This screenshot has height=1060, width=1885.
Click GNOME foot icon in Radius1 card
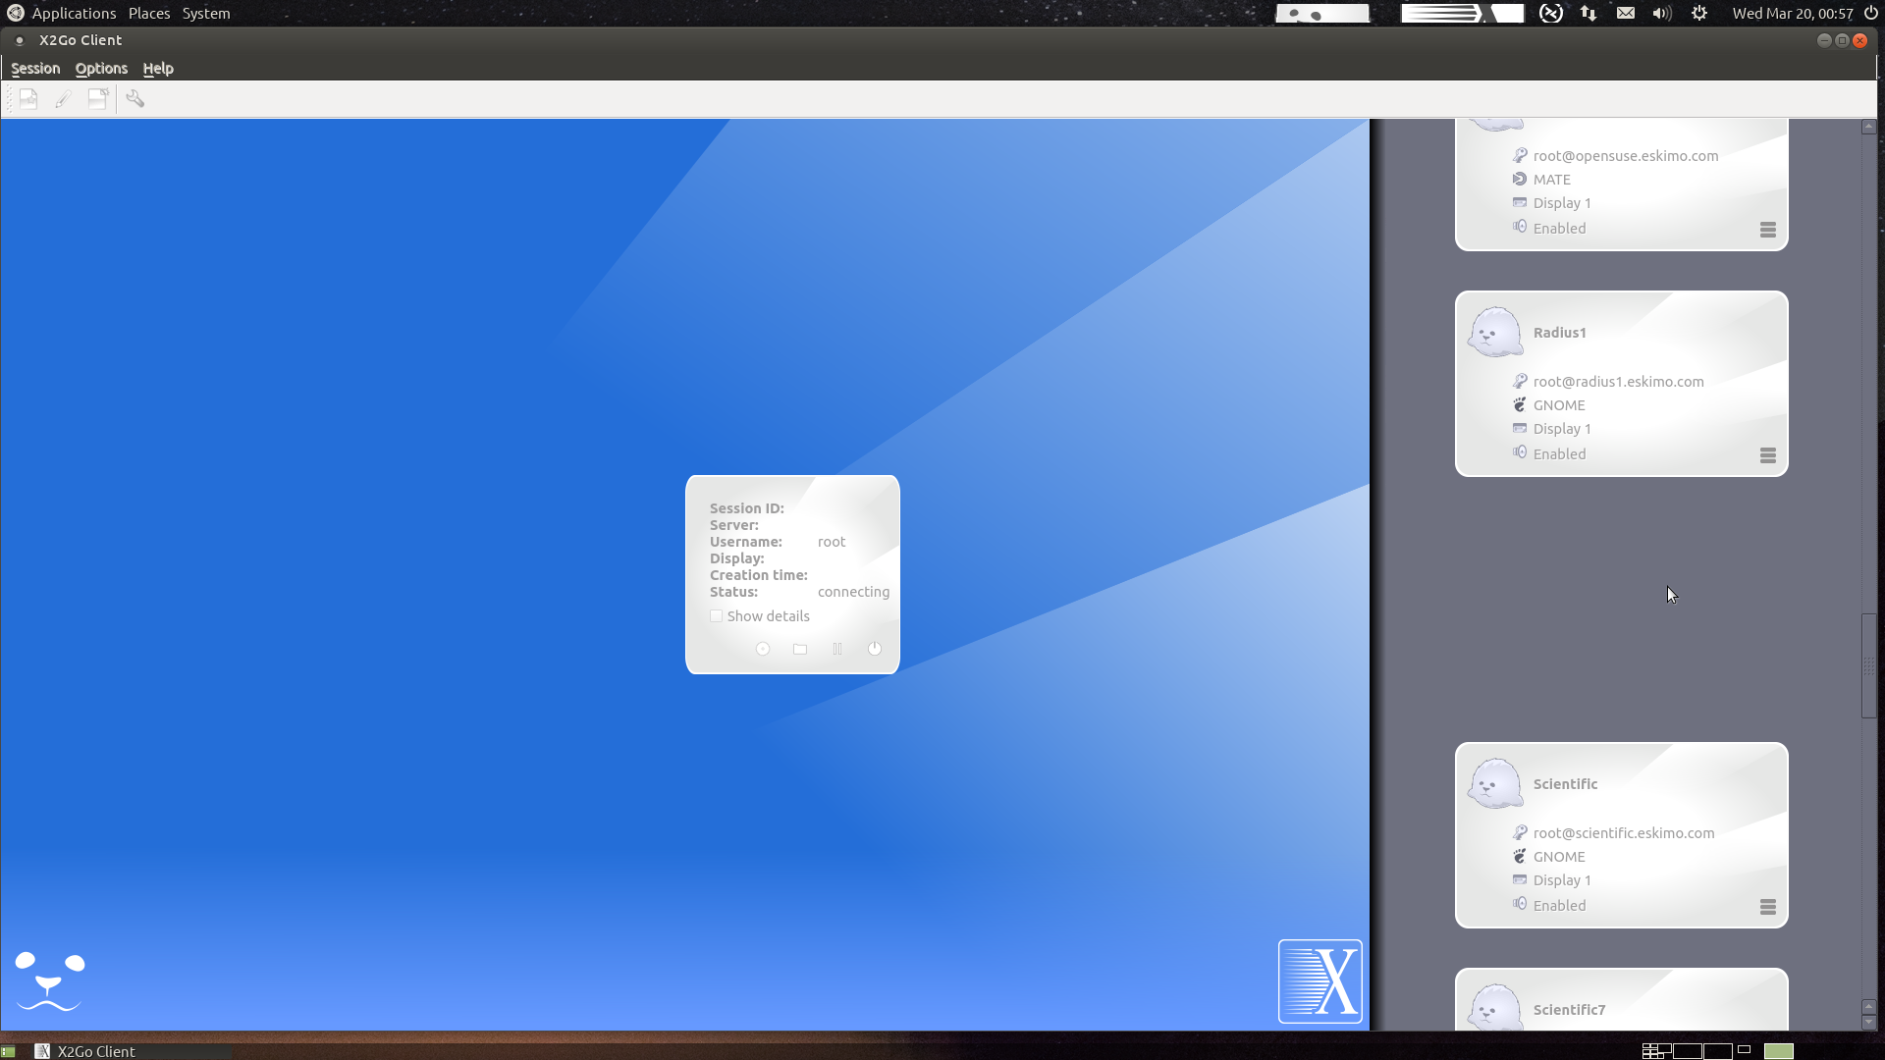(x=1520, y=404)
